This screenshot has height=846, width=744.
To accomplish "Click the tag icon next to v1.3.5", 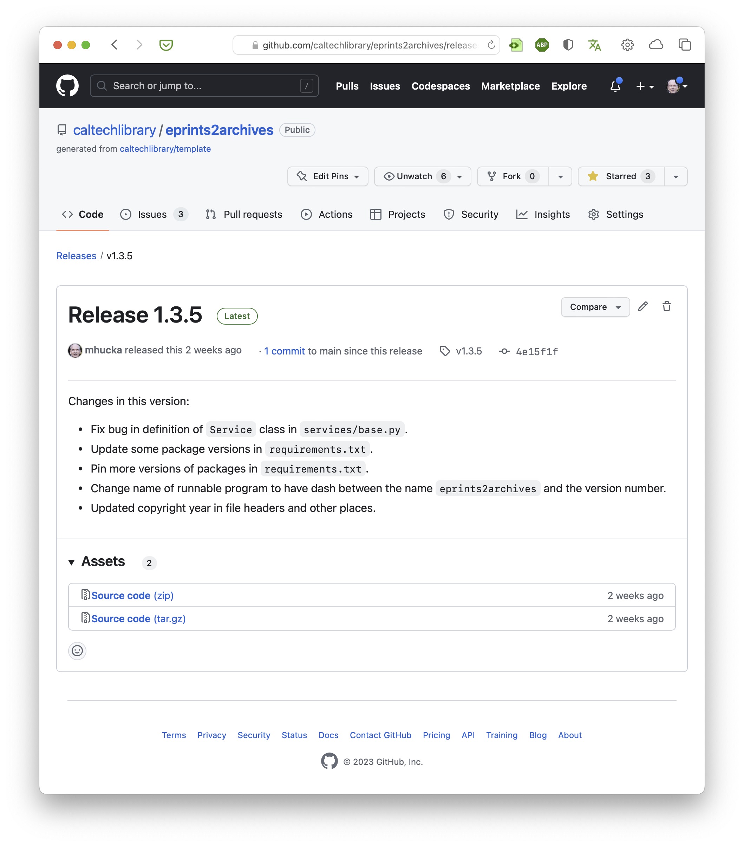I will 444,351.
